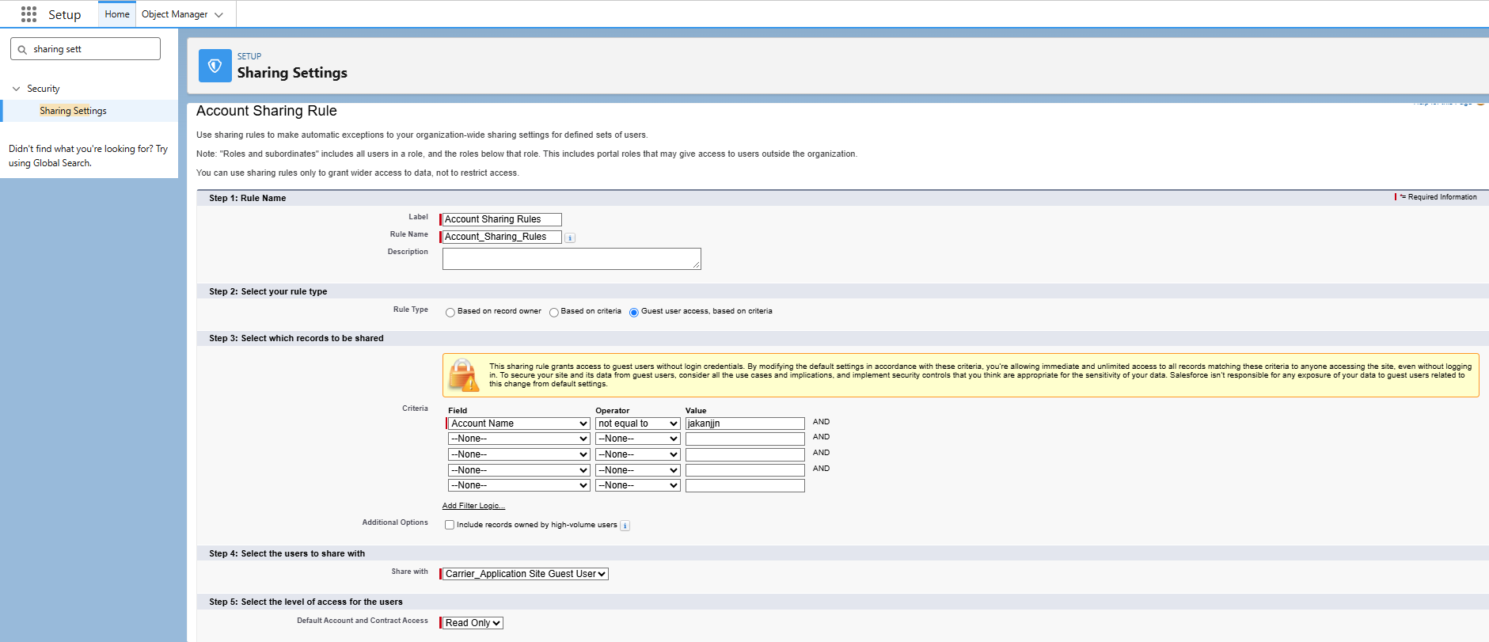Open the second criteria row Operator dropdown
The width and height of the screenshot is (1489, 642).
pos(638,439)
